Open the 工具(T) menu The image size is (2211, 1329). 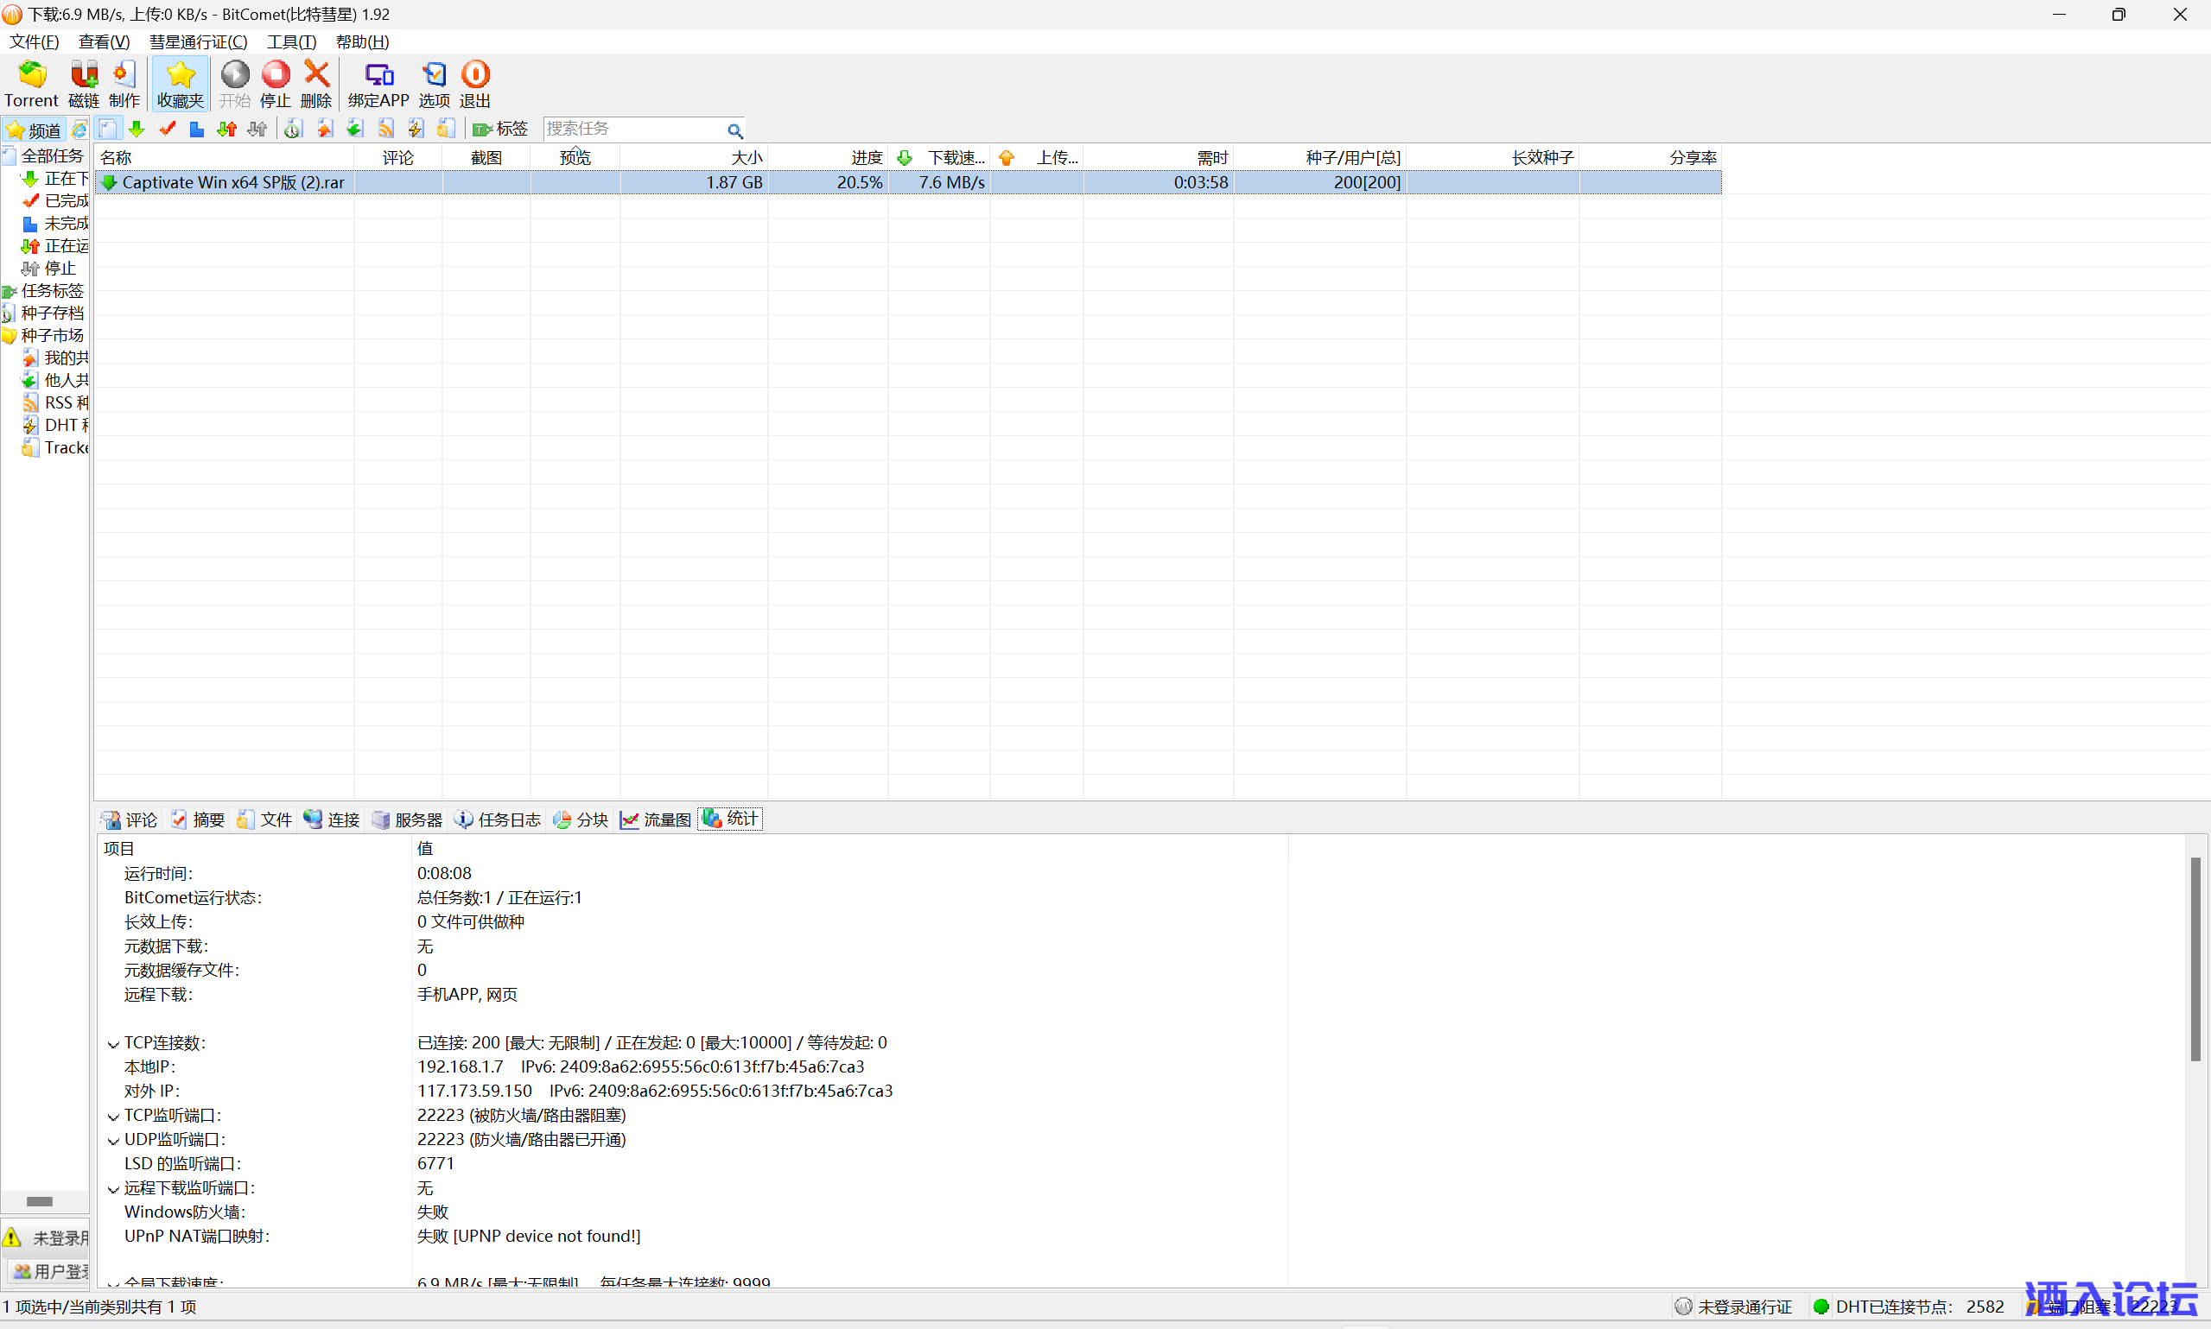pyautogui.click(x=291, y=42)
